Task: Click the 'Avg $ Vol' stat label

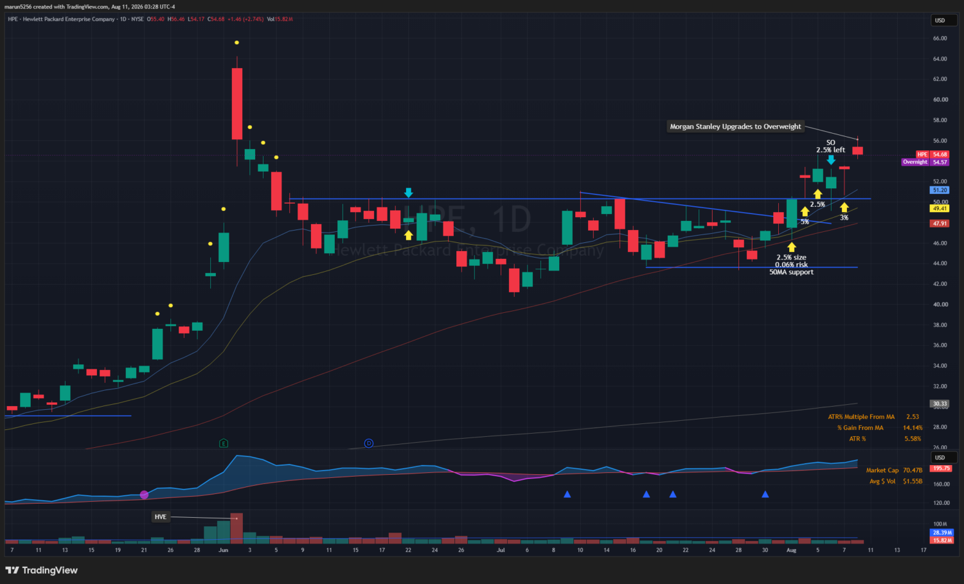Action: (882, 481)
